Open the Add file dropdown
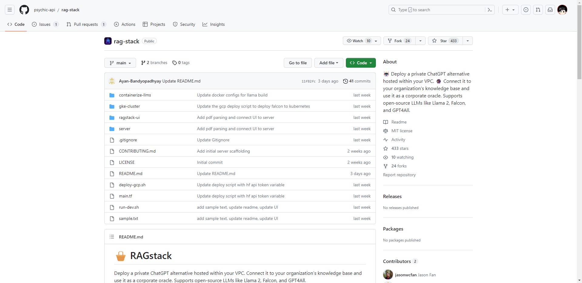The width and height of the screenshot is (582, 283). tap(329, 63)
